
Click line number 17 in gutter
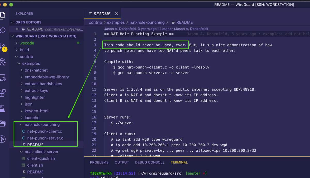point(94,123)
